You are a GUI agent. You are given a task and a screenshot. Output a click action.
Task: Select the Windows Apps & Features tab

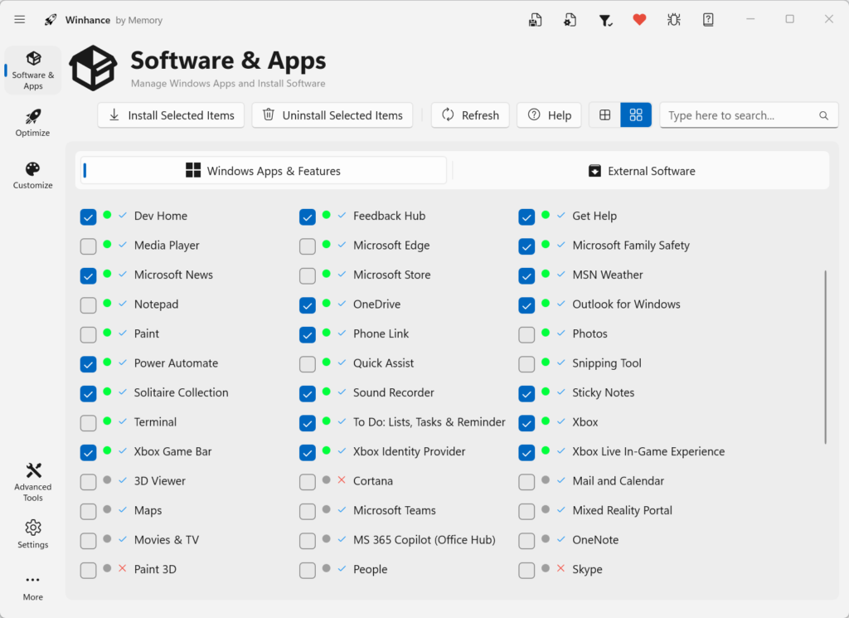[262, 170]
